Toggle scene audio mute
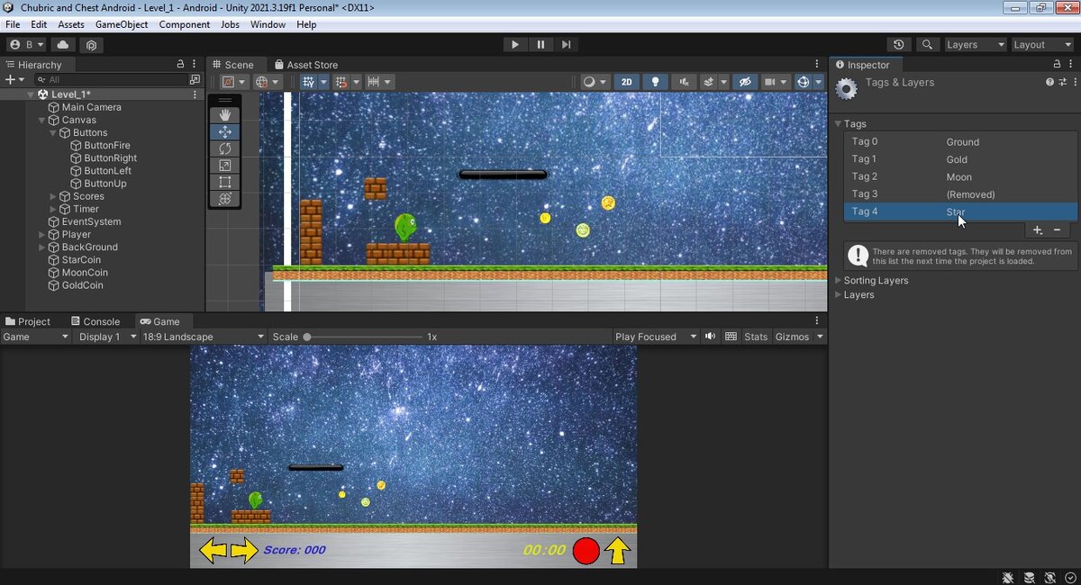 (x=684, y=82)
